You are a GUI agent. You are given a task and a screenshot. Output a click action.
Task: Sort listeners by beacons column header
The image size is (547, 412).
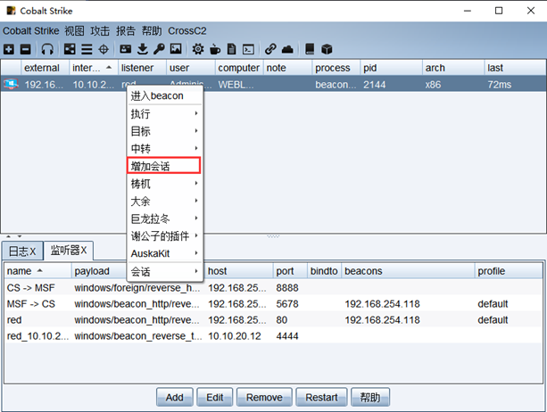tap(408, 271)
